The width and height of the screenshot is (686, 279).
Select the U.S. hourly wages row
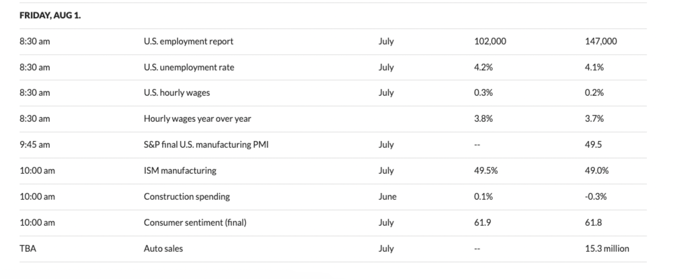click(x=177, y=93)
